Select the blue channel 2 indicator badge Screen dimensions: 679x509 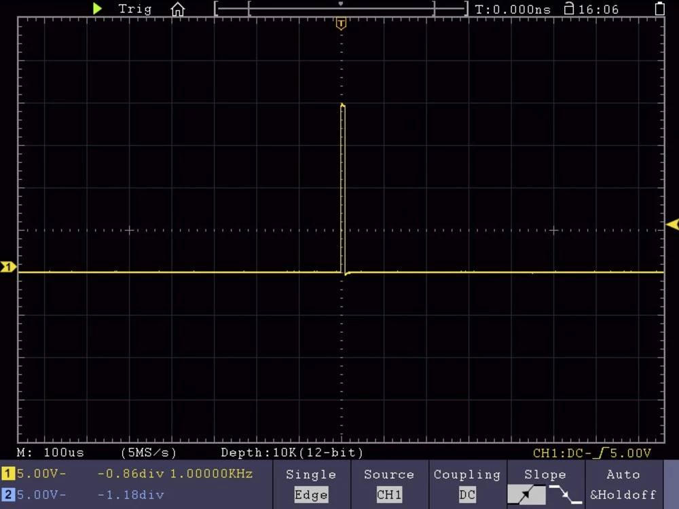(9, 495)
